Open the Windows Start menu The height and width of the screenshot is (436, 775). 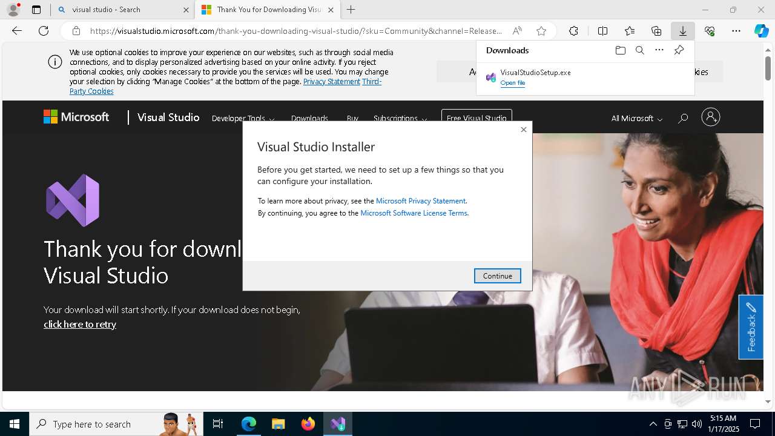click(15, 424)
